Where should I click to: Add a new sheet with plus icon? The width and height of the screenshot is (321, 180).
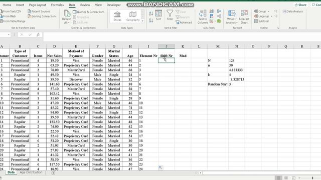(x=53, y=173)
